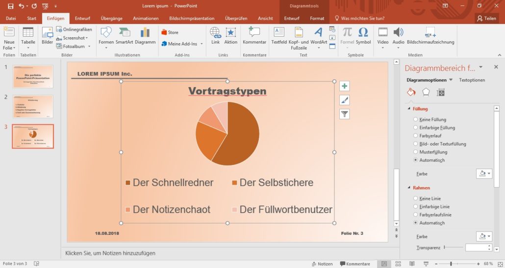Select slide 2 thumbnail
505x268 pixels.
coord(33,106)
